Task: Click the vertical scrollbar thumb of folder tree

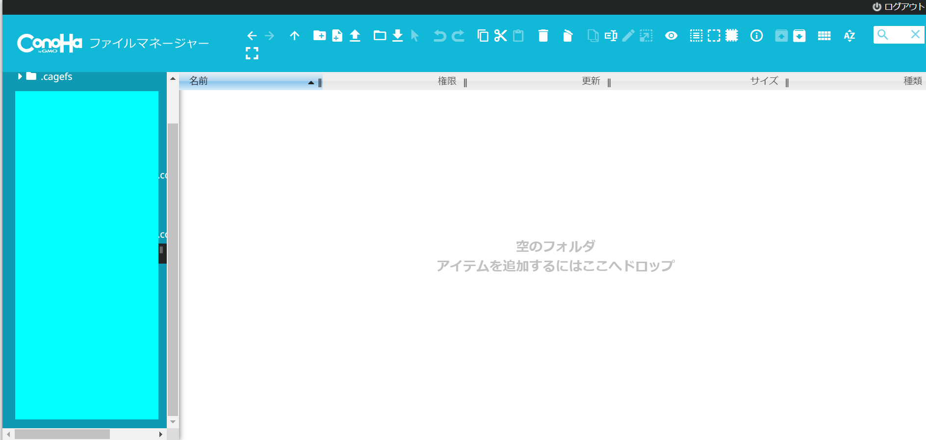Action: pyautogui.click(x=173, y=269)
